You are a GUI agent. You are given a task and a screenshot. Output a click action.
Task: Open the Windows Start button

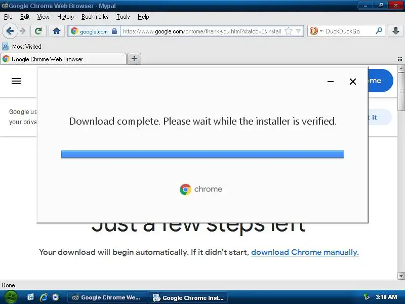11,297
